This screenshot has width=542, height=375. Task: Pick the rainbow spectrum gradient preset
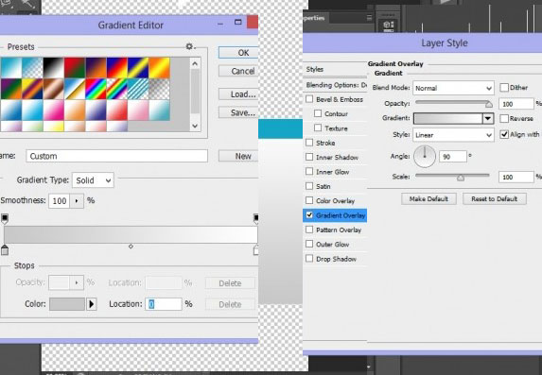[x=96, y=89]
